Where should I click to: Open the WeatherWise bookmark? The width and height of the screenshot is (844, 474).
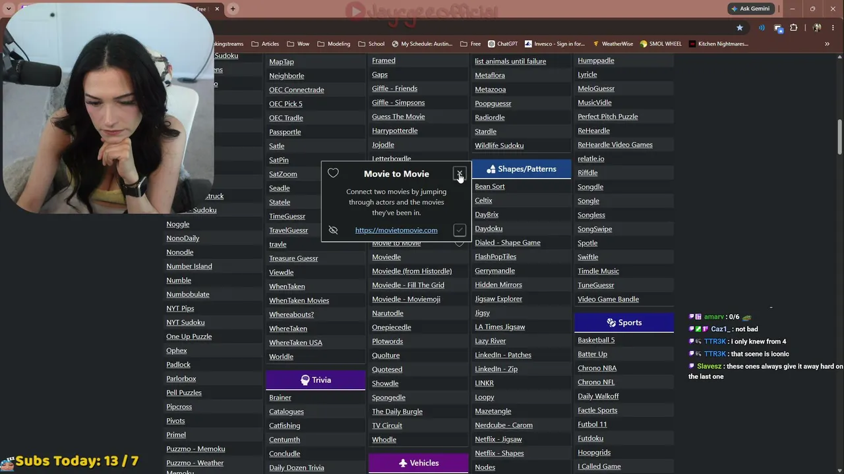click(613, 44)
